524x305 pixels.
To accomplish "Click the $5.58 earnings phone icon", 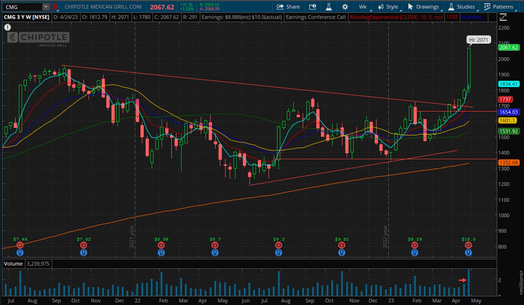I will [x=161, y=245].
